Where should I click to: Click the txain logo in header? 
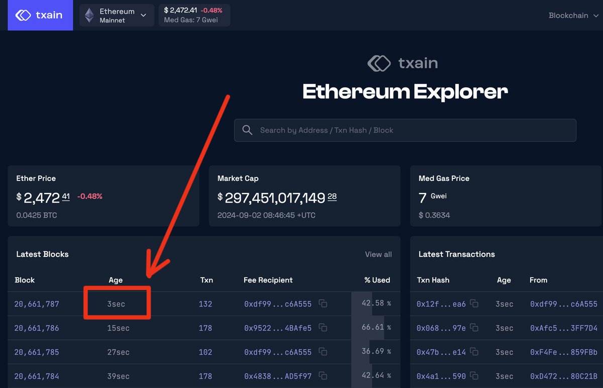point(40,15)
